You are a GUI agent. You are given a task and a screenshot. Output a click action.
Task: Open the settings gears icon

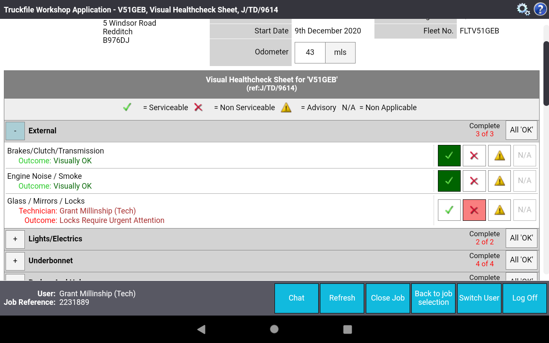pos(523,9)
